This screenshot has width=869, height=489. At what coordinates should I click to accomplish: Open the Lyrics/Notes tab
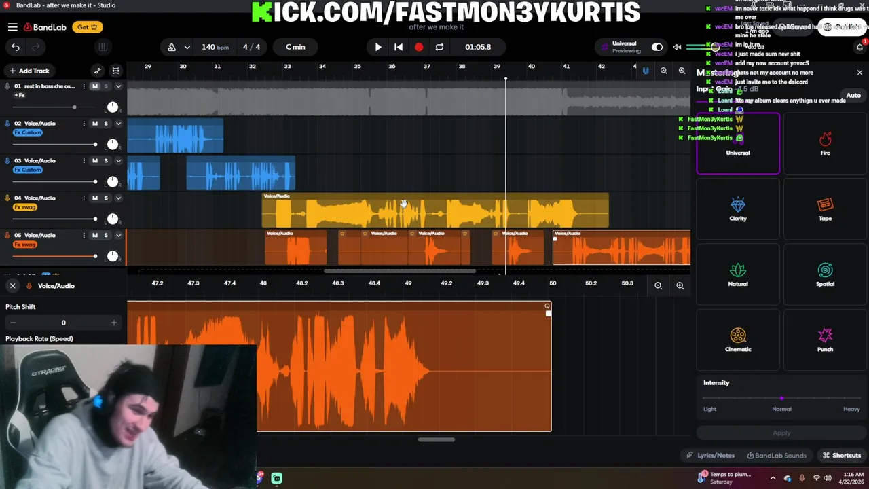click(710, 456)
